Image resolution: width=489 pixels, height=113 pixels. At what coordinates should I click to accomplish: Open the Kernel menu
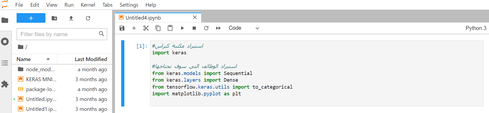88,5
